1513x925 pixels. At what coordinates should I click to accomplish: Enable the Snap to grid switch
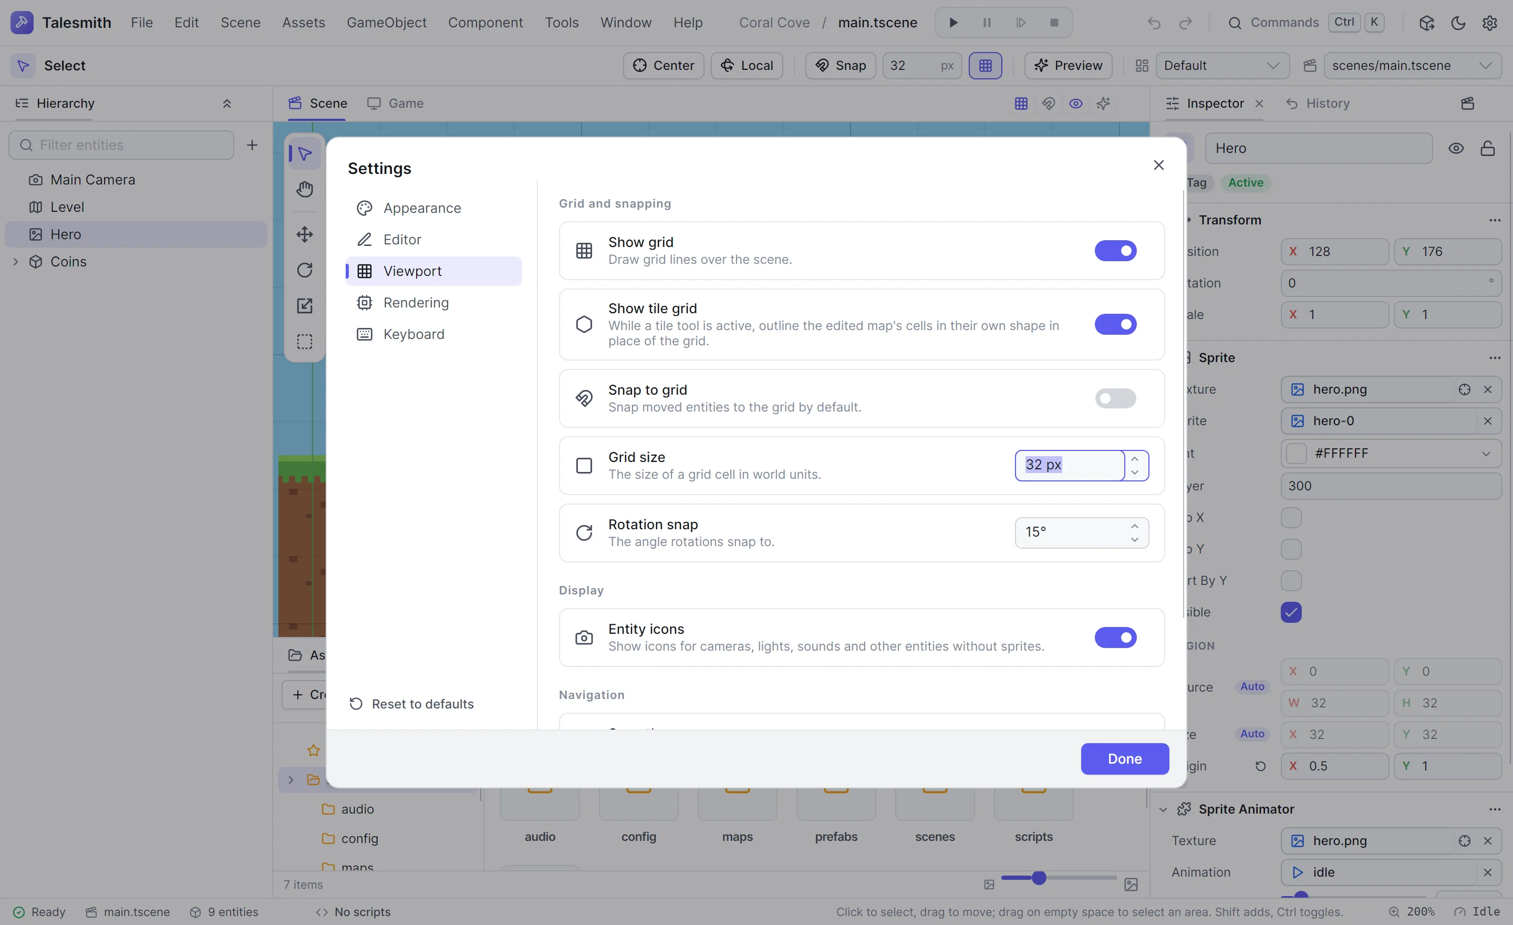tap(1115, 398)
